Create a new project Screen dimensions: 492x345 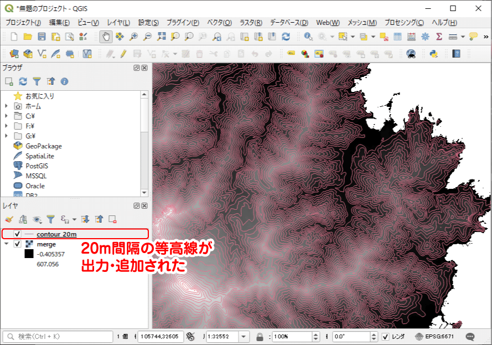(14, 37)
